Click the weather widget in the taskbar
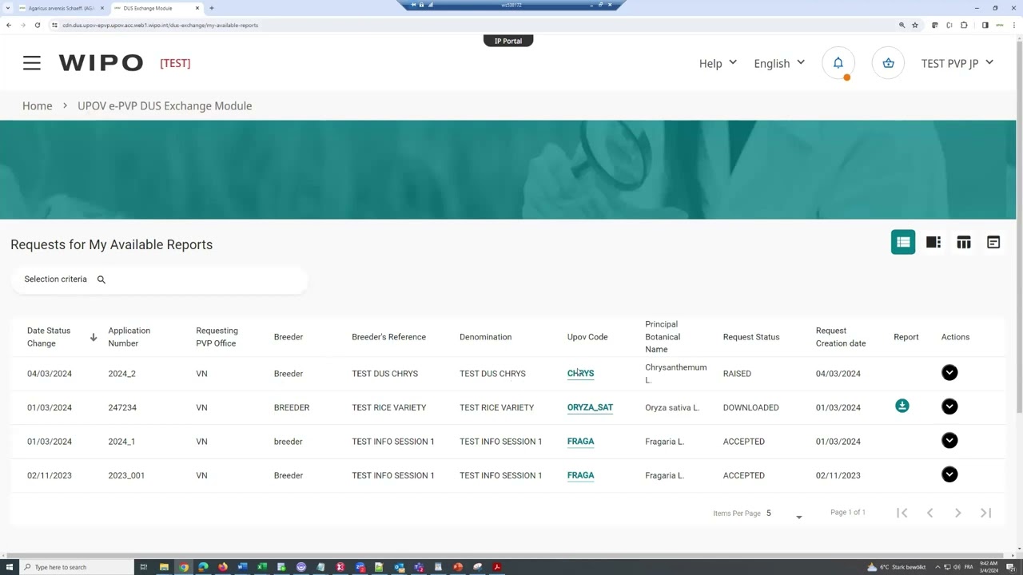The image size is (1023, 575). point(897,567)
